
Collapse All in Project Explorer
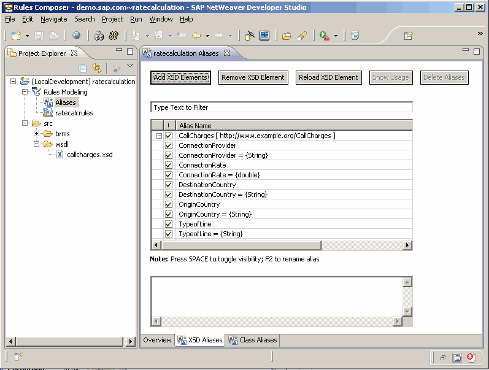83,68
